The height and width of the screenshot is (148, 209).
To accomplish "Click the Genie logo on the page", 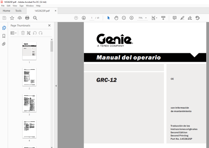I will click(x=115, y=40).
